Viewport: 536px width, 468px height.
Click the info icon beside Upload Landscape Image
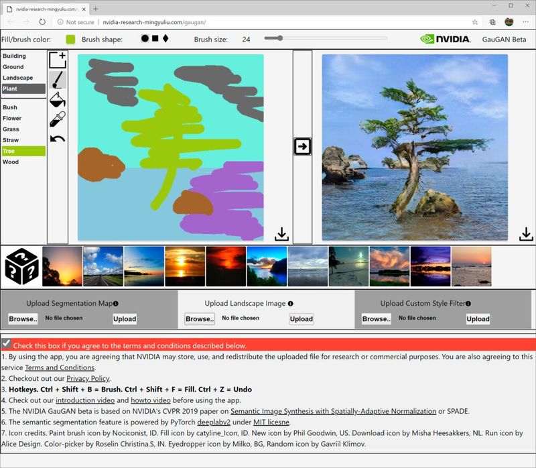291,304
